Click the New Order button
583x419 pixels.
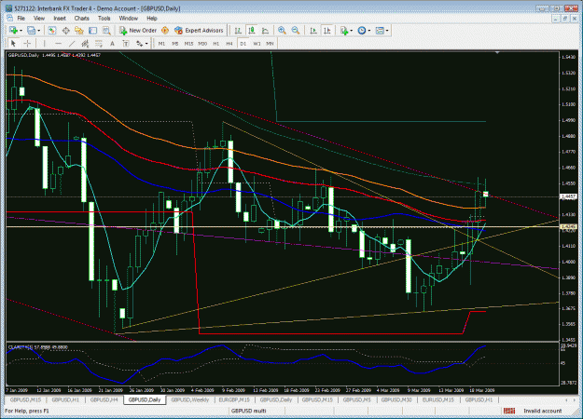[x=138, y=31]
